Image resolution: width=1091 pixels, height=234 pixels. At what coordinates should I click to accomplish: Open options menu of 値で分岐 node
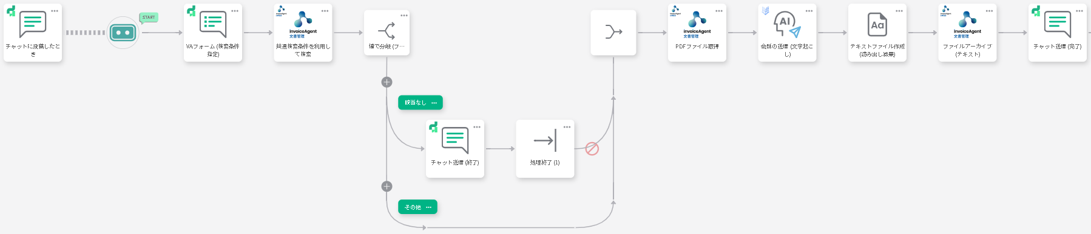tap(404, 16)
